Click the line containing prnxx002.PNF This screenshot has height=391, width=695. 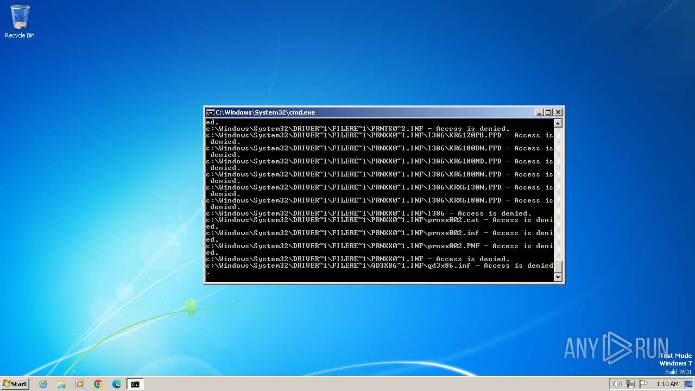[x=380, y=246]
